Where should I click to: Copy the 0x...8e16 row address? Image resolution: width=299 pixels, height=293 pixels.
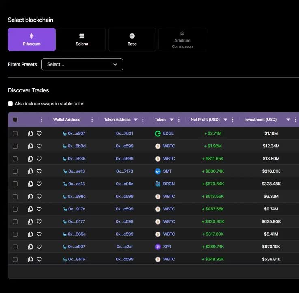coord(30,259)
